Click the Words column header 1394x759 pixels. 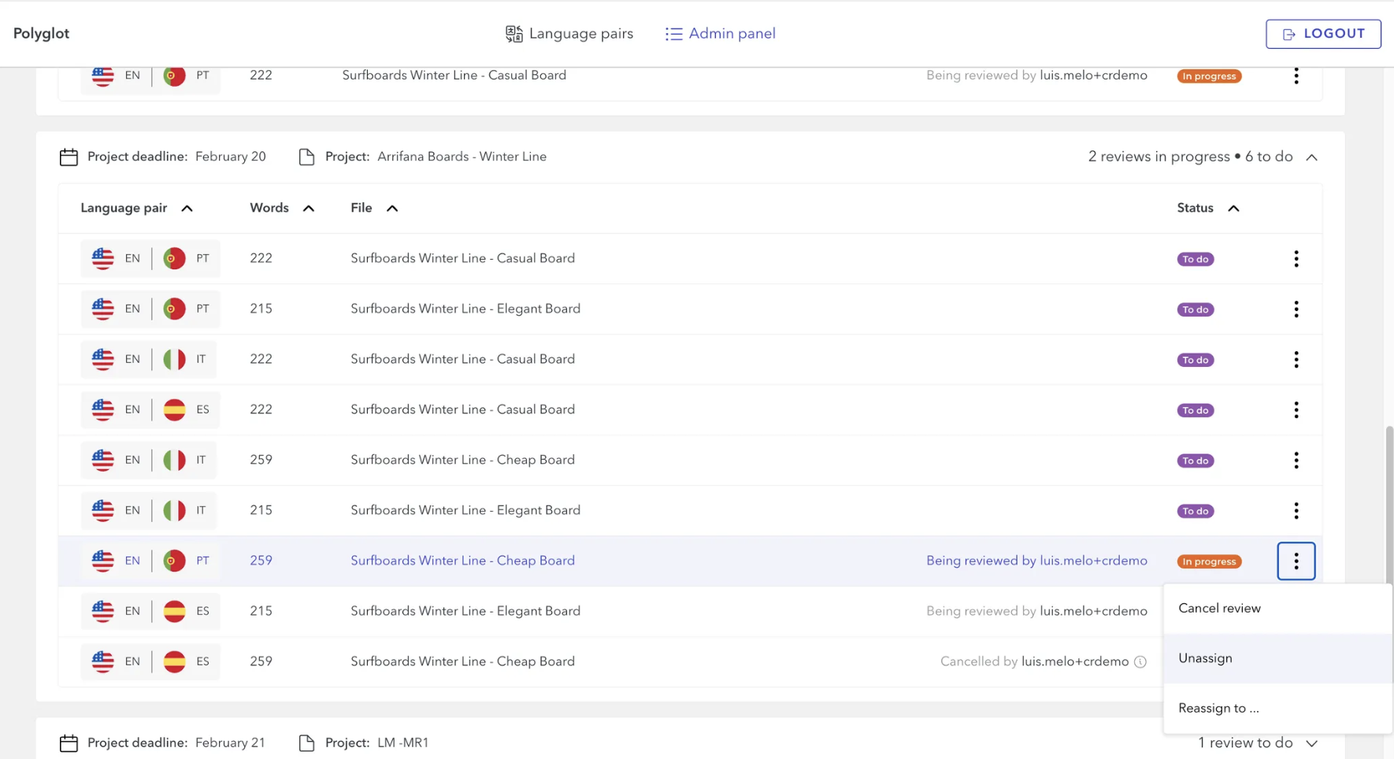tap(269, 208)
